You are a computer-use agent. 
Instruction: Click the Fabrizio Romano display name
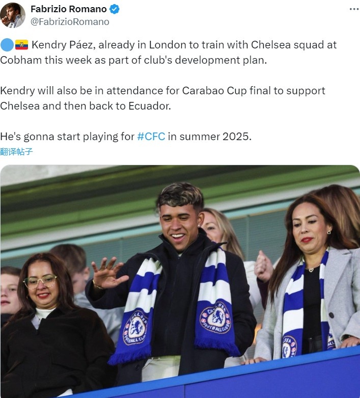coord(69,9)
